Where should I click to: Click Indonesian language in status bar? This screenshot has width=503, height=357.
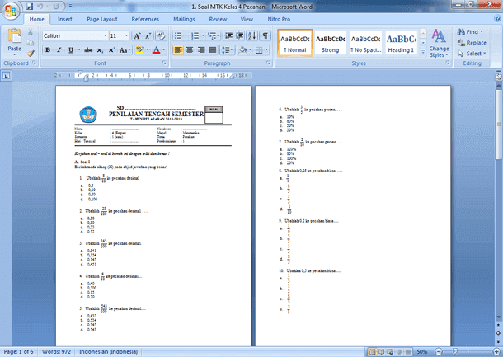point(108,352)
